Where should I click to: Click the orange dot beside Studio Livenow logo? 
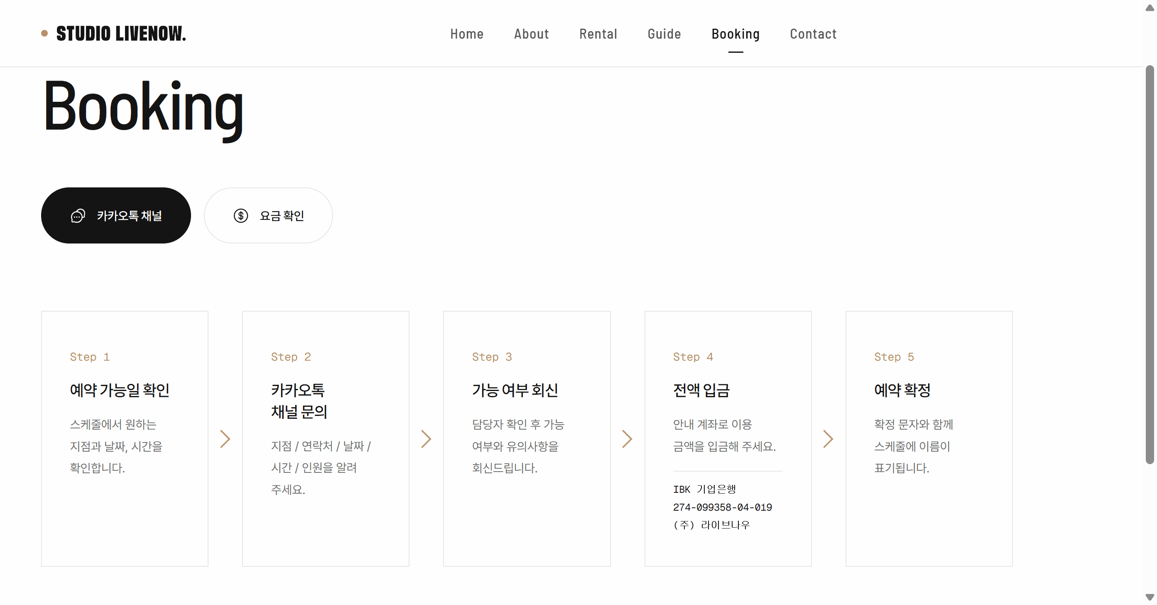pos(44,33)
